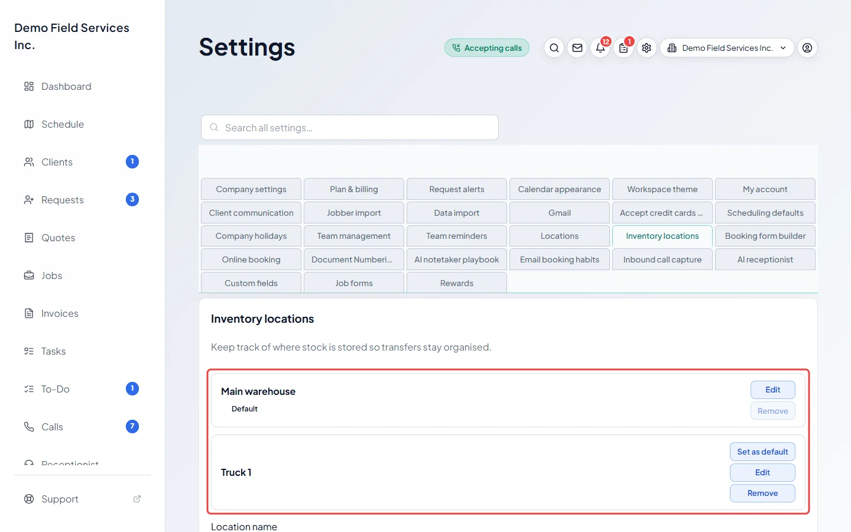Open the AI receptionist tab
Screen dimensions: 851x532
pyautogui.click(x=765, y=259)
